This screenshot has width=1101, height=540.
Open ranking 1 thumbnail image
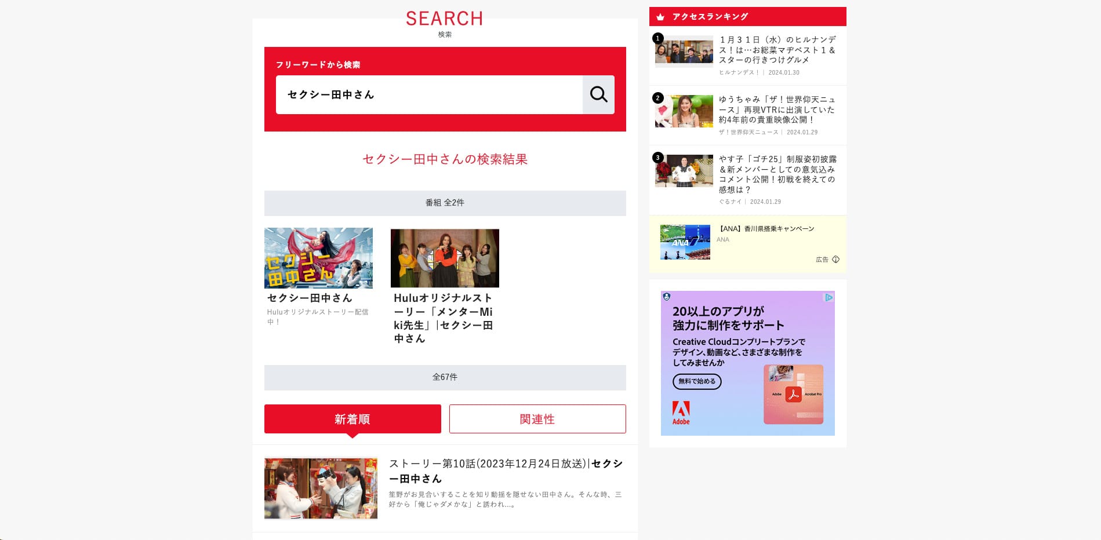684,52
